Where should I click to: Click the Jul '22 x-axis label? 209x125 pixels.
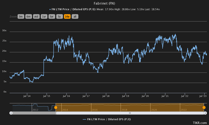point(185,96)
